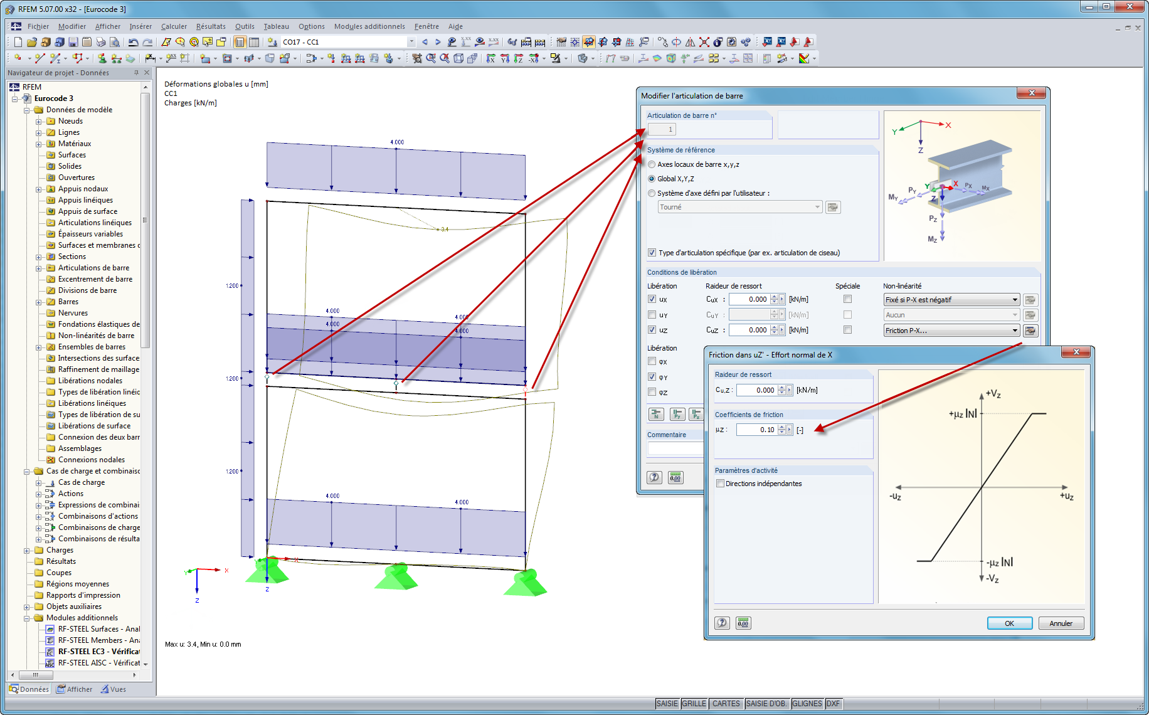Enable 'Directions indépendantes' checkbox
Screen dimensions: 1149x715
click(x=720, y=484)
